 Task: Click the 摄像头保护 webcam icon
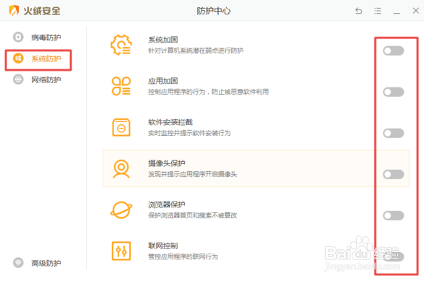click(x=121, y=169)
